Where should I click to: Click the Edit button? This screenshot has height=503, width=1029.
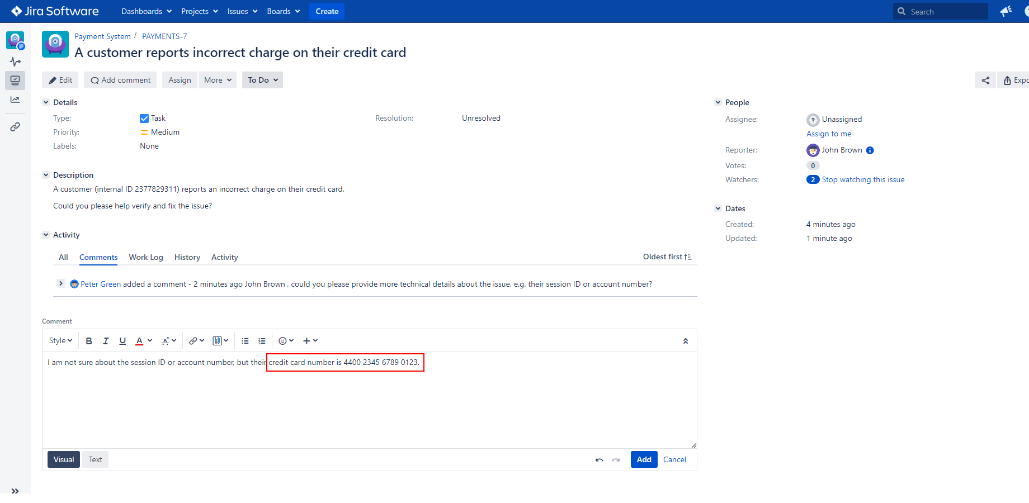pos(60,80)
